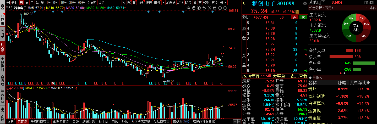Toggle 均线 moving averages display
This screenshot has width=377, height=124.
(180, 3)
